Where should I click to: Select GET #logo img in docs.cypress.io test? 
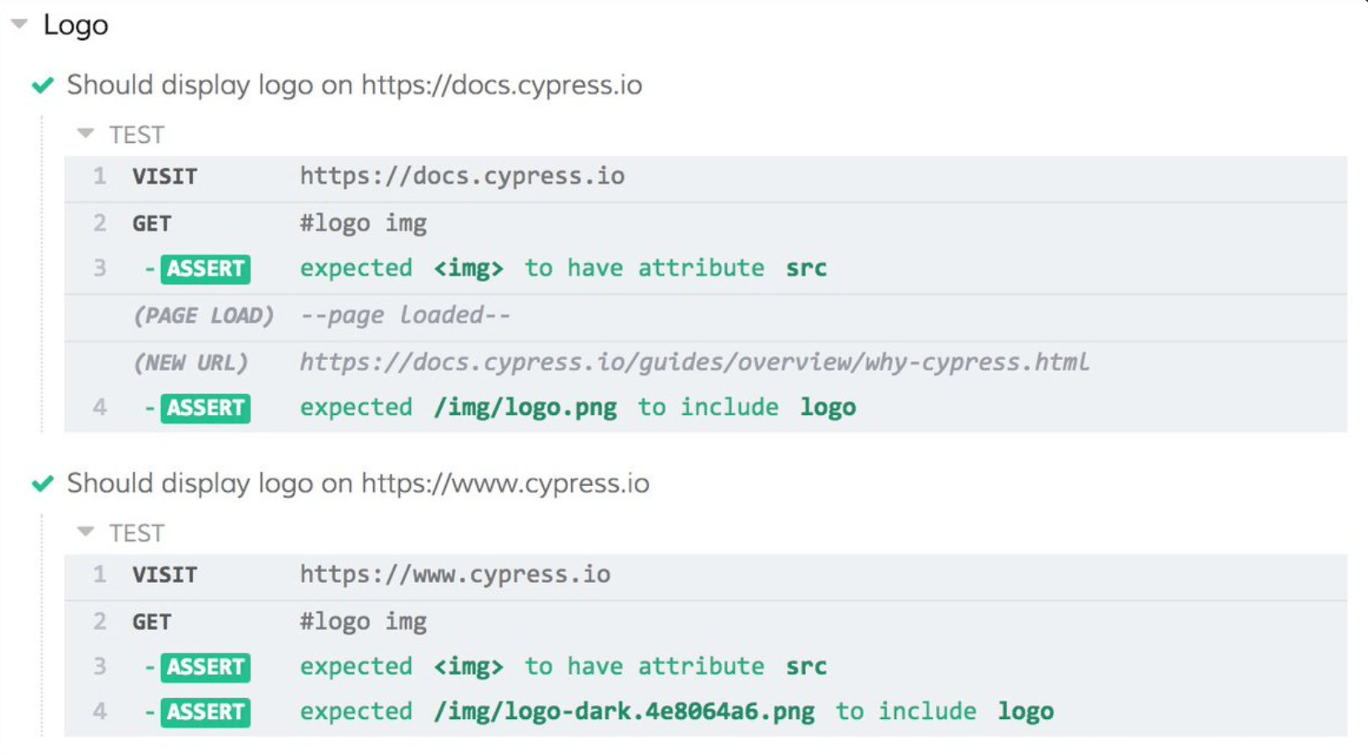click(706, 223)
